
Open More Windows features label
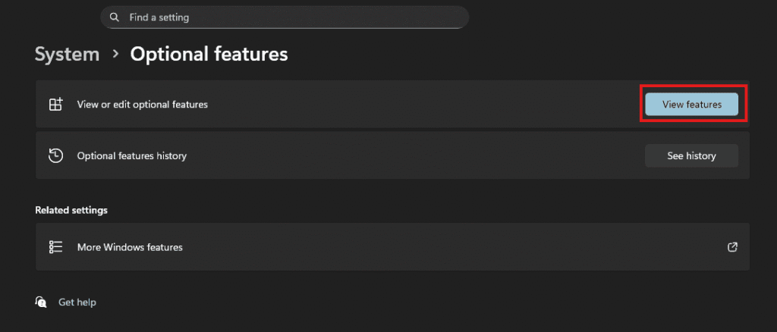point(130,247)
